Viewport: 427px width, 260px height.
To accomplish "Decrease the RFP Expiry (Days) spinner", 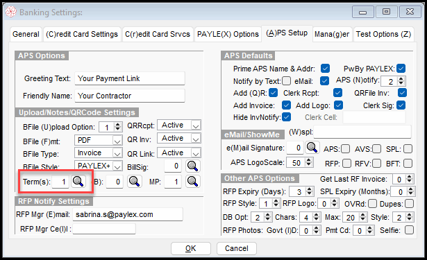I will click(x=310, y=193).
